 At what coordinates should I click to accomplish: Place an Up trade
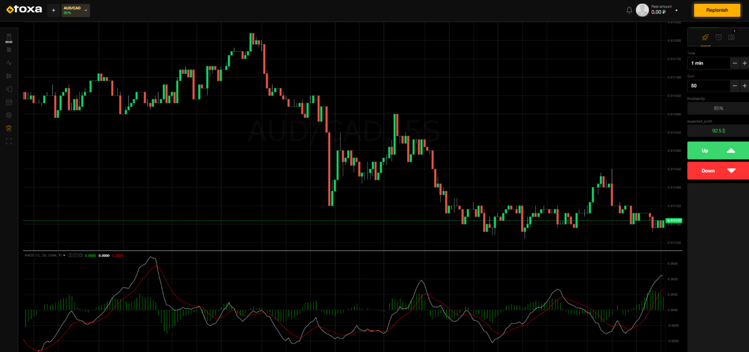point(718,150)
